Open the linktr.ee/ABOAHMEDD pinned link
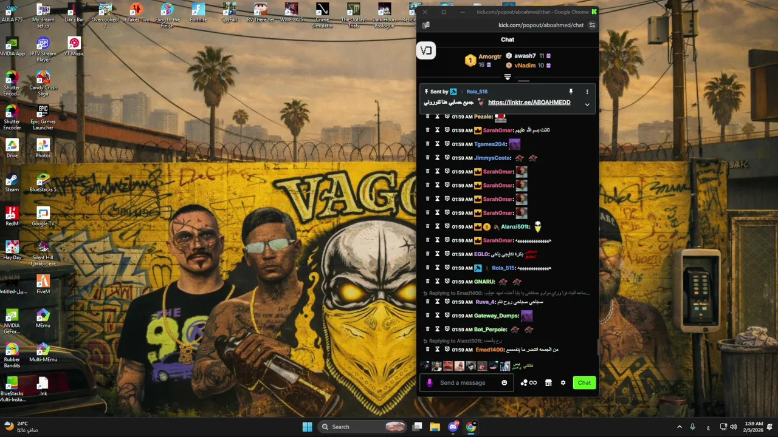 pos(529,103)
